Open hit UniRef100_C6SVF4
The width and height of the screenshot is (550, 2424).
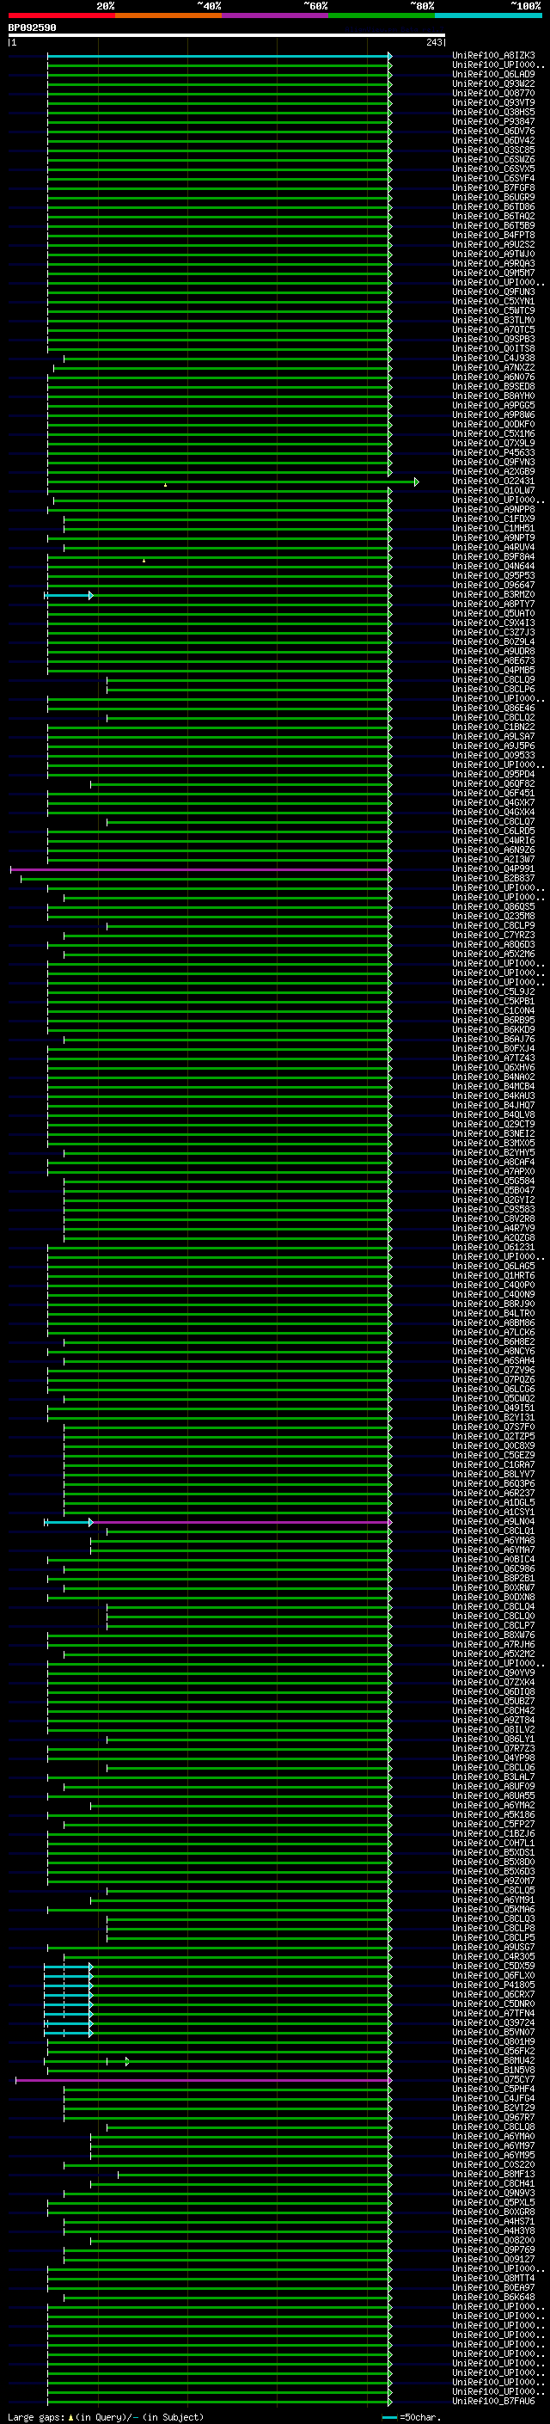(x=493, y=178)
